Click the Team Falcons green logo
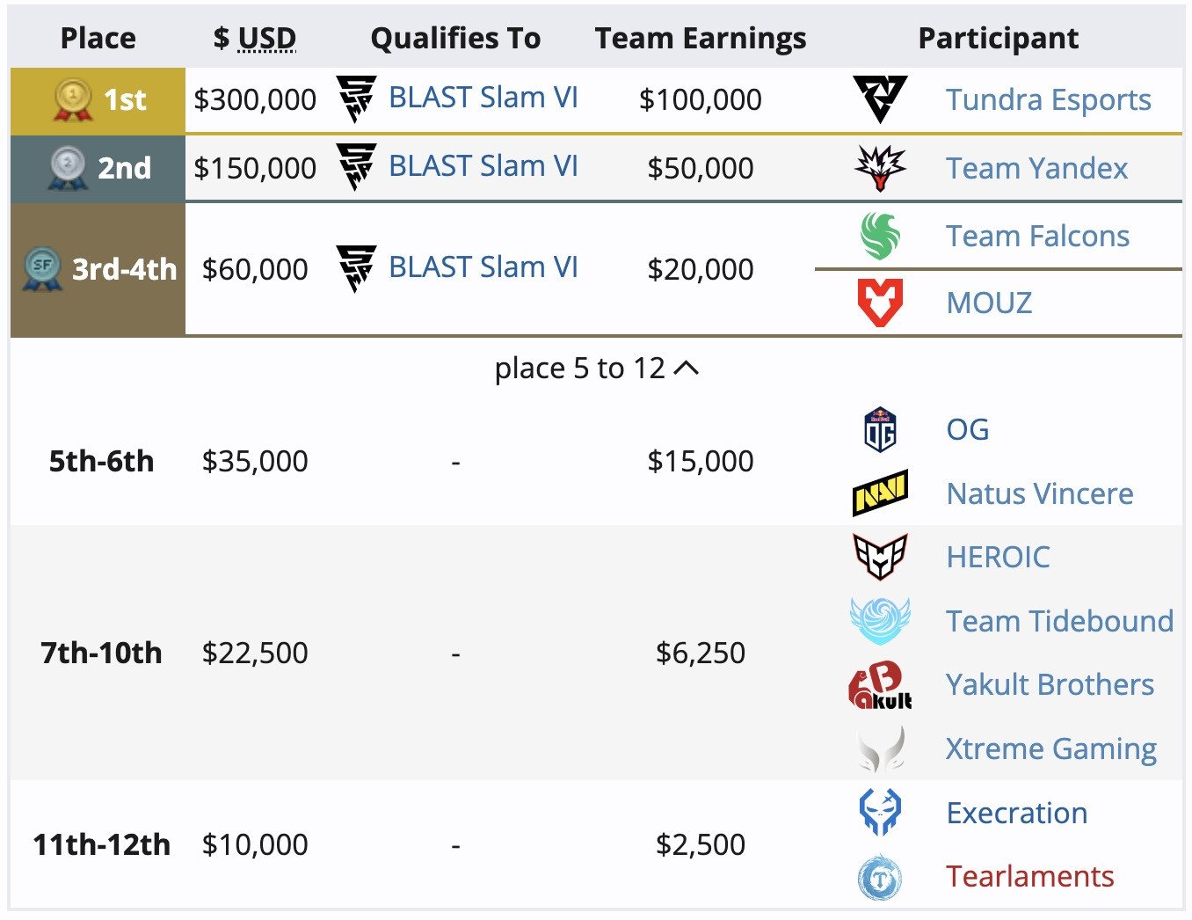 click(x=880, y=236)
